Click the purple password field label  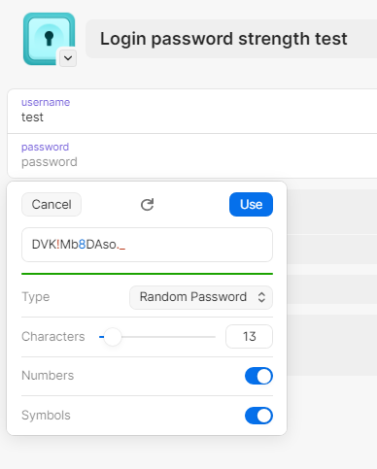point(45,147)
